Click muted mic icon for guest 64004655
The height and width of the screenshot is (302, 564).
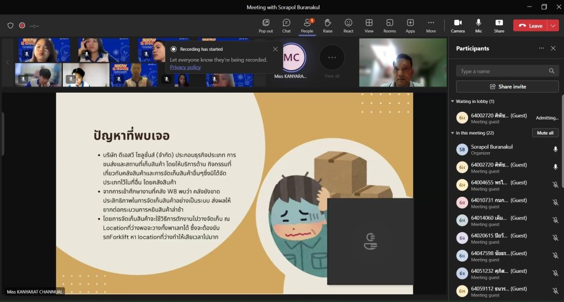555,185
